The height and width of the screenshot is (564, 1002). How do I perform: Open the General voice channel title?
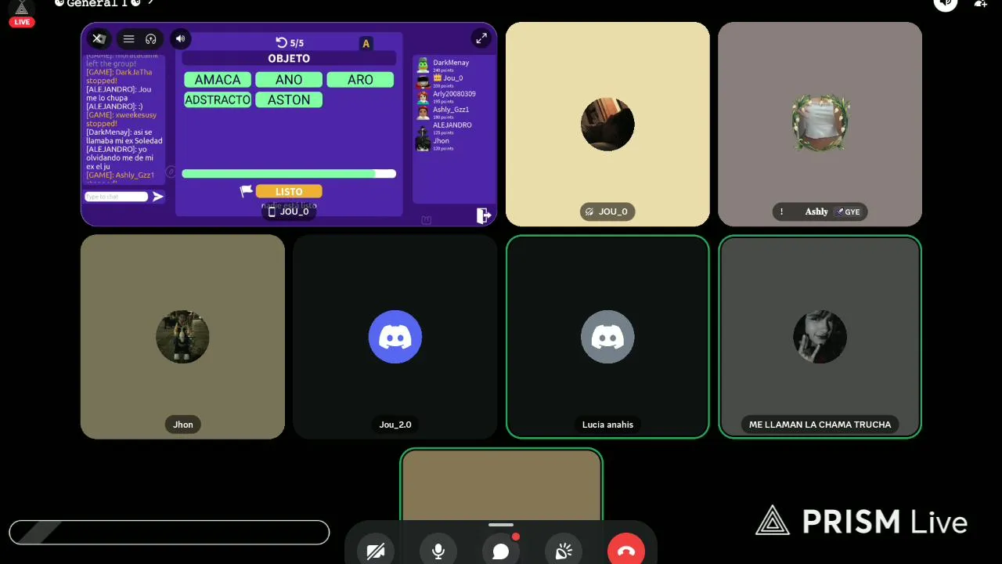(x=97, y=3)
